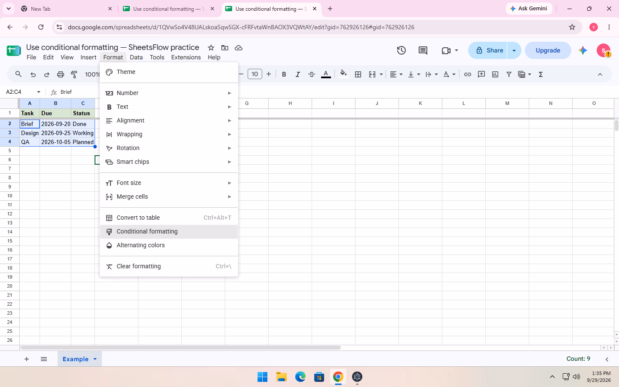
Task: Open text wrapping toolbar dropdown
Action: tap(432, 74)
